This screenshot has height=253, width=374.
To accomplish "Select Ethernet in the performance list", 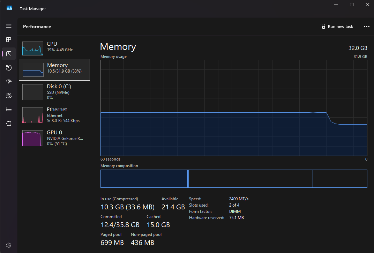I will tap(54, 115).
